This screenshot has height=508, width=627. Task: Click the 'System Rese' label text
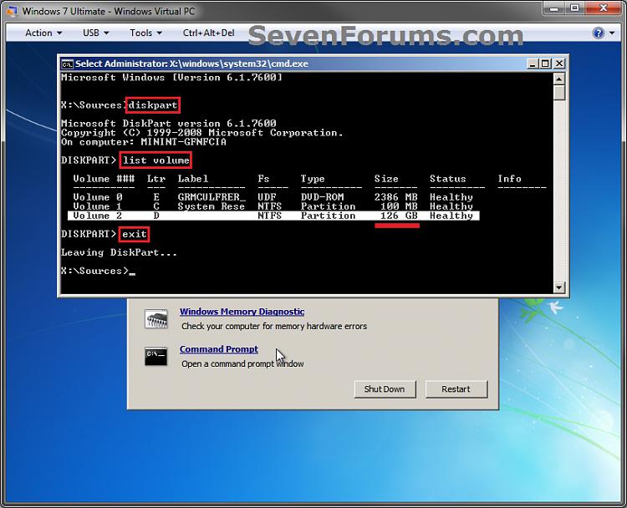point(212,206)
